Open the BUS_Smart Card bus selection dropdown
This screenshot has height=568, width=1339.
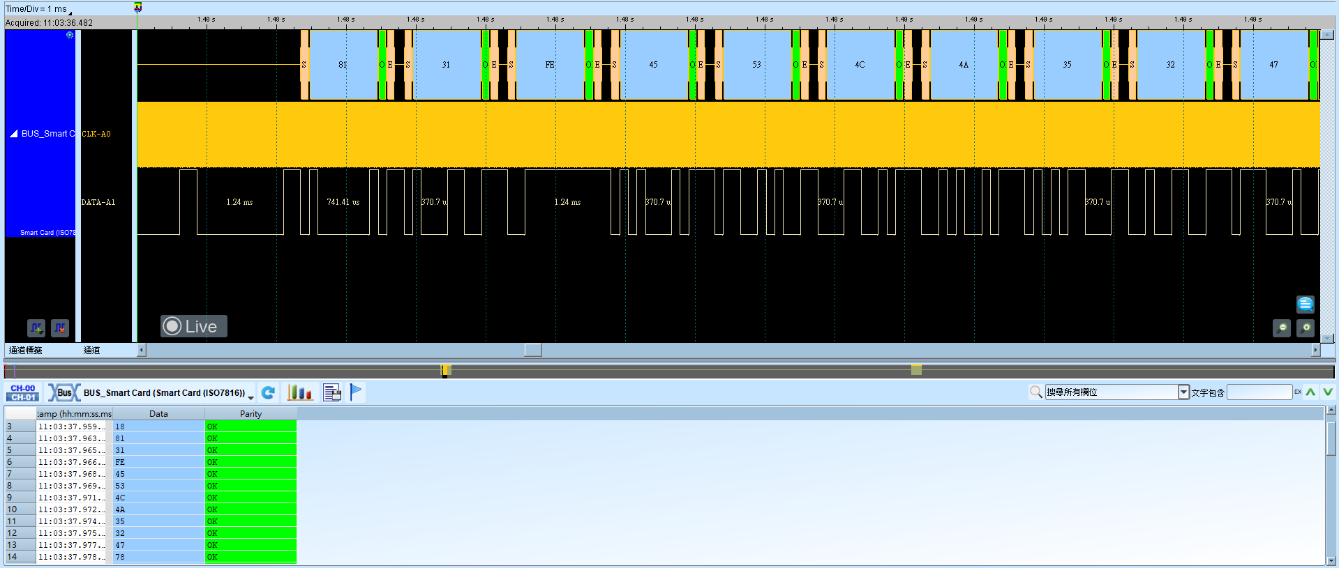click(250, 396)
